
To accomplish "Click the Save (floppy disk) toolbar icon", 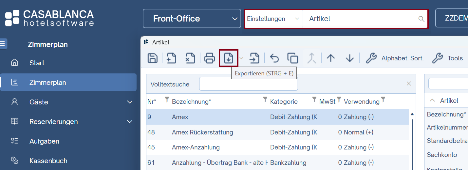I will point(153,58).
